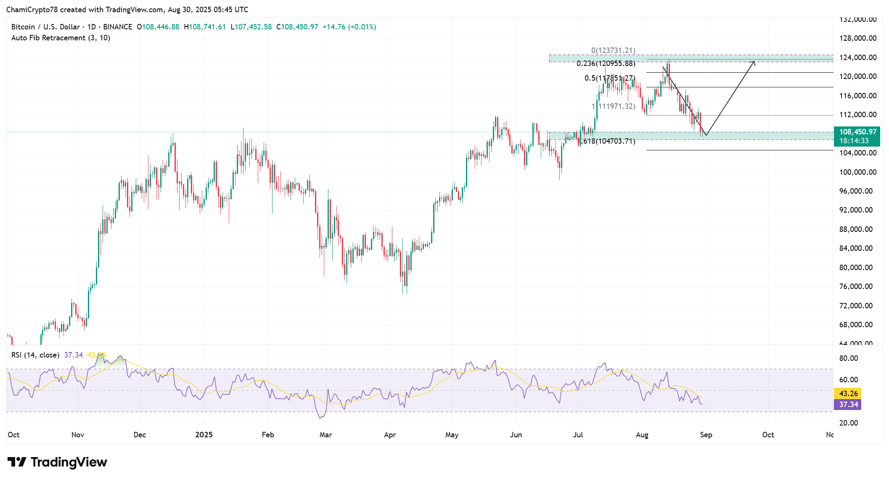Click the Aug label on time axis
This screenshot has width=889, height=481.
642,435
